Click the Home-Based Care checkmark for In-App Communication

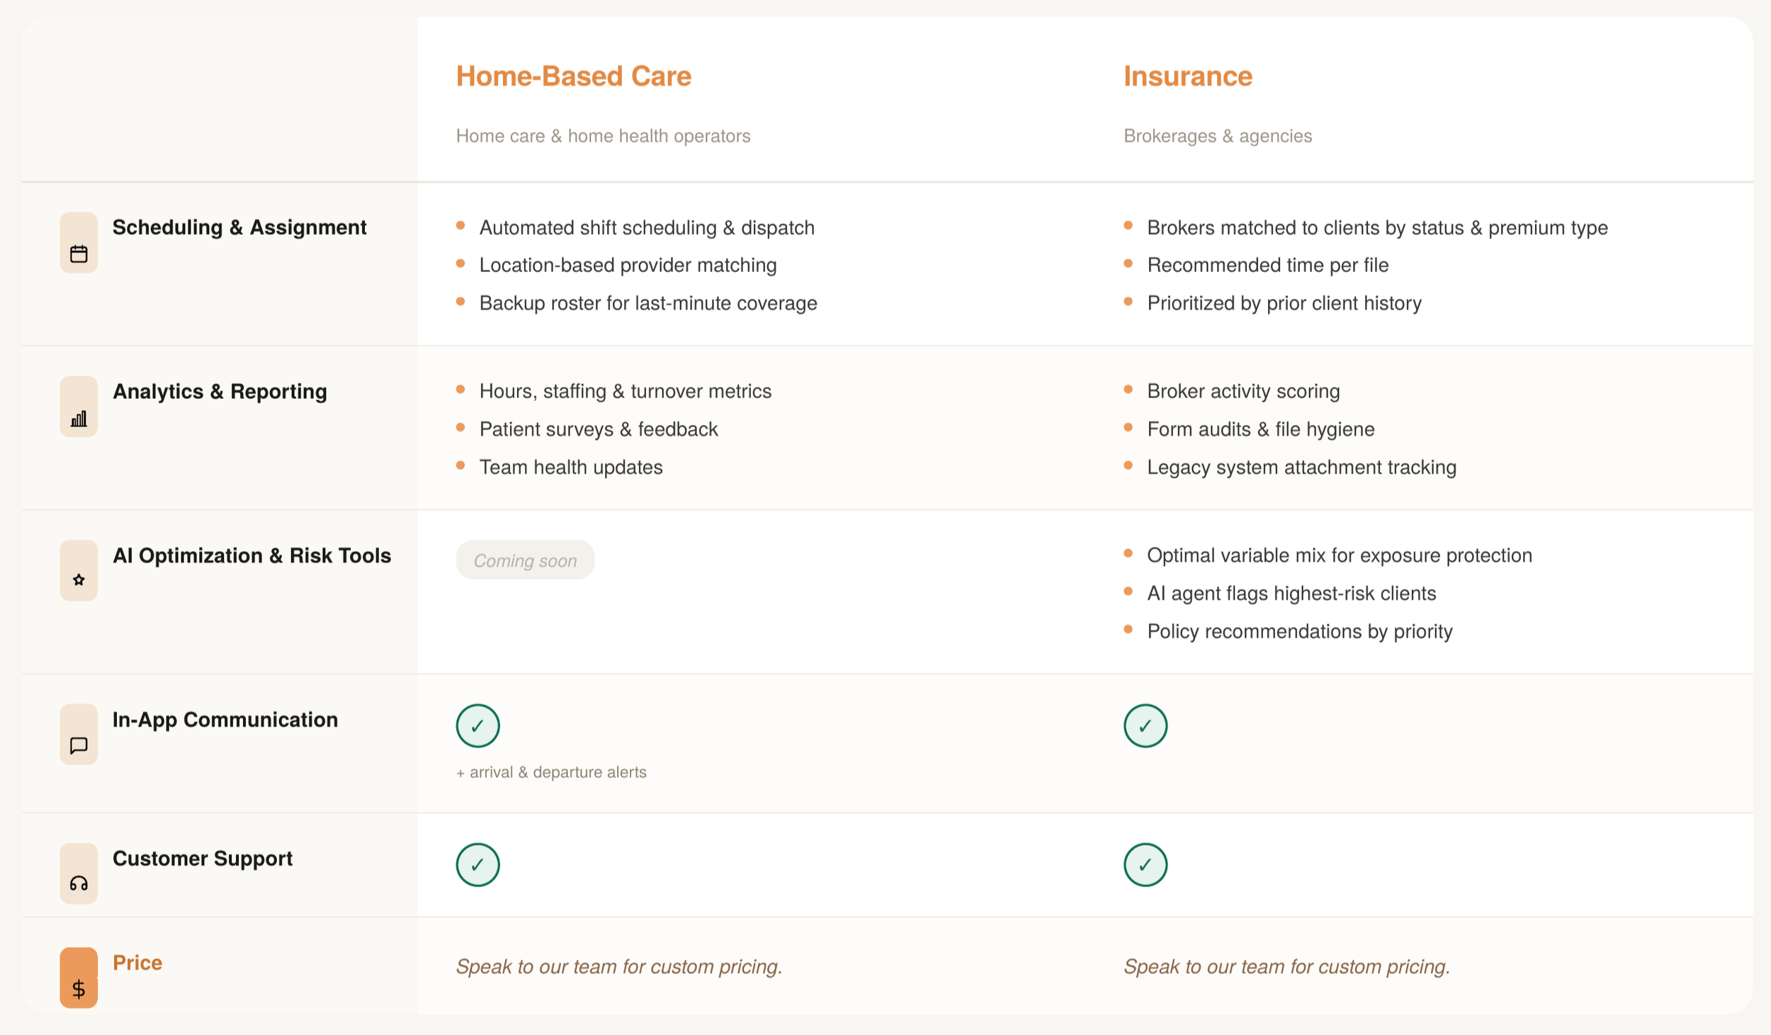click(478, 726)
